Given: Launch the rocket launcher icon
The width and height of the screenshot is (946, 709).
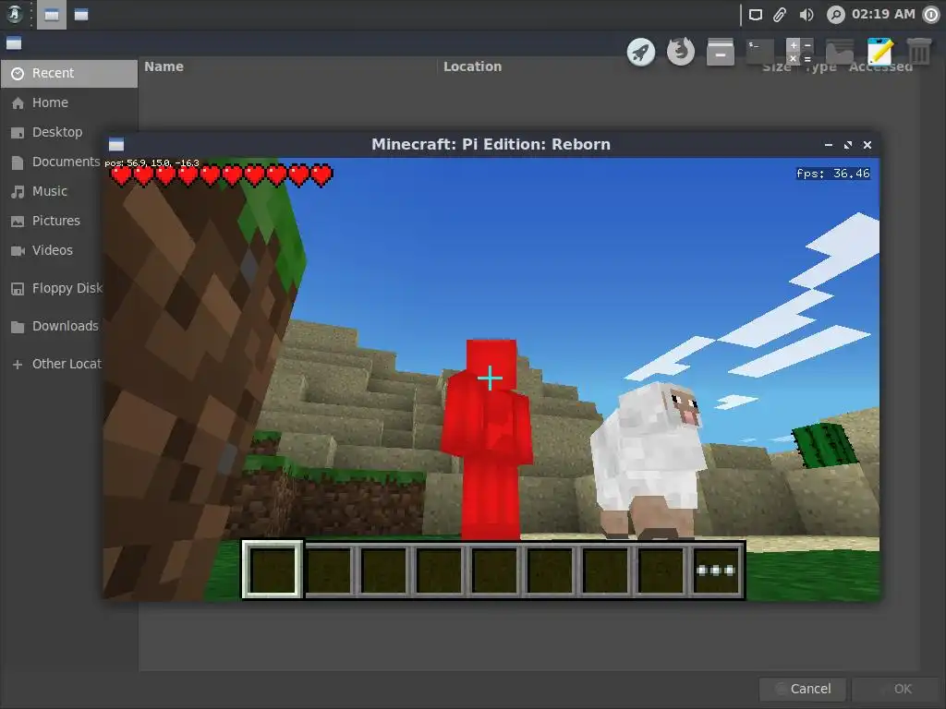Looking at the screenshot, I should click(x=641, y=53).
